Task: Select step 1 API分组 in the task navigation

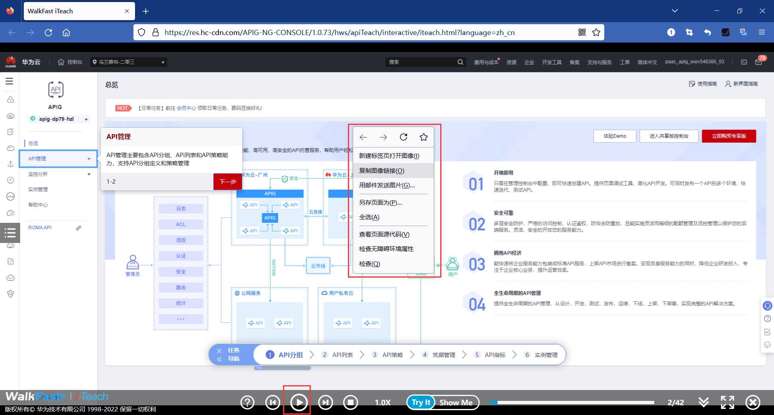Action: coord(285,355)
